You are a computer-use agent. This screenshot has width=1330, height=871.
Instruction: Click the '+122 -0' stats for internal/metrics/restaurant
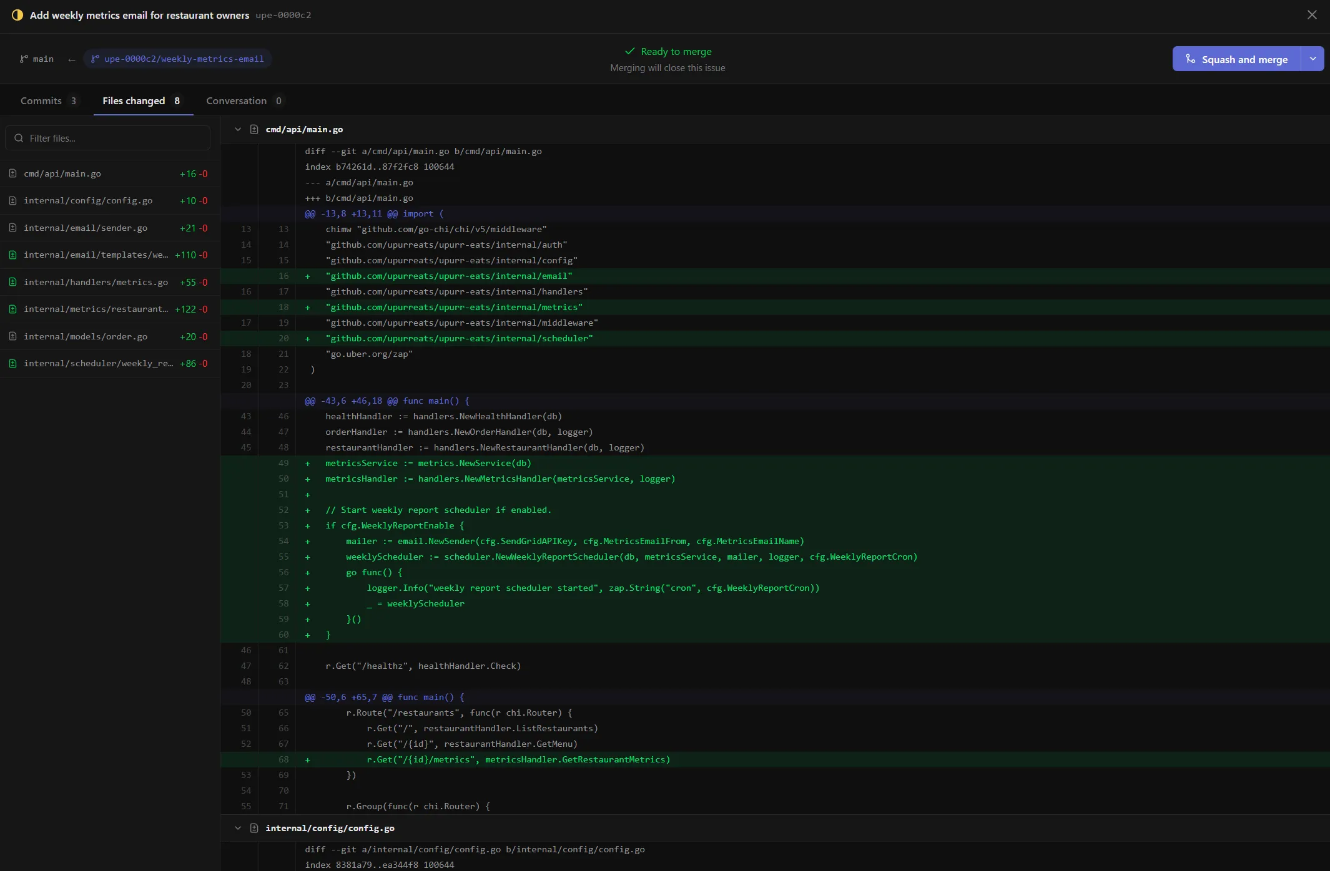(191, 309)
